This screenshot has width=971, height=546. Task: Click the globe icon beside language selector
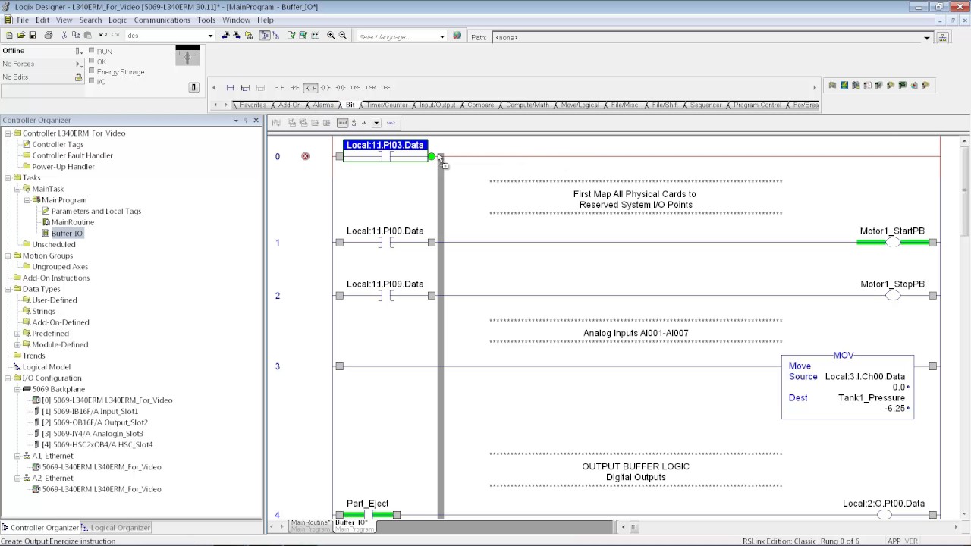pos(457,36)
